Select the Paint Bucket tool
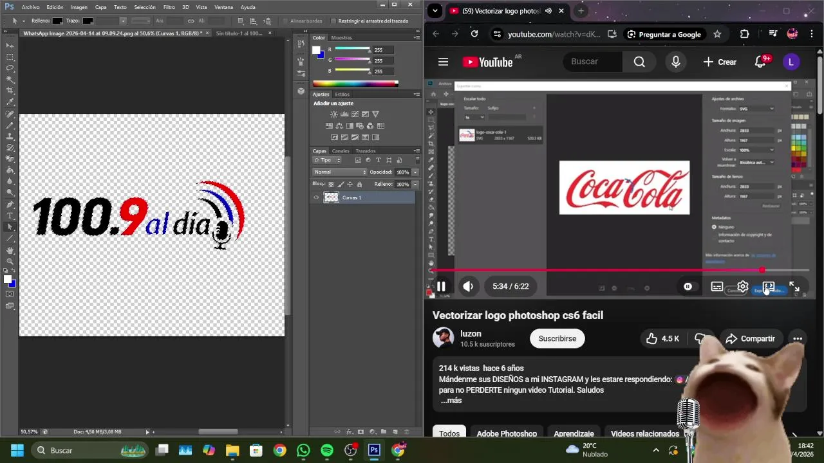The image size is (824, 463). [9, 170]
